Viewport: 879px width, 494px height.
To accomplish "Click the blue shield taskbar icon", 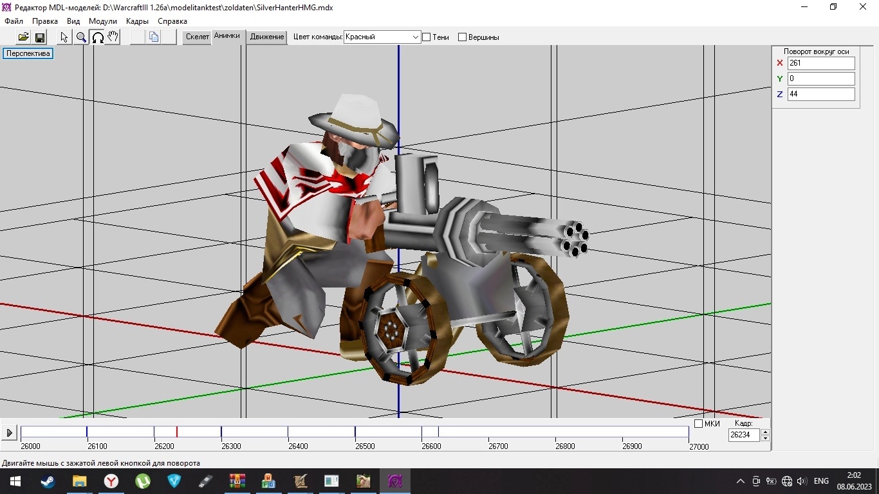I will pyautogui.click(x=174, y=481).
